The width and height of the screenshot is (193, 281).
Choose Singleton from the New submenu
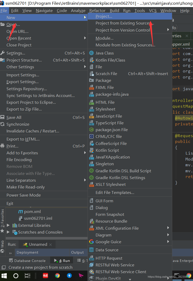[x=130, y=164]
